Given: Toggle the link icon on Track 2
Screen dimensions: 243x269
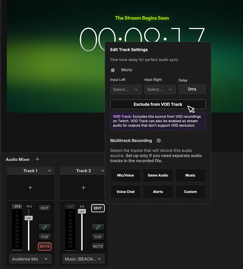Looking at the screenshot, I should (x=98, y=227).
